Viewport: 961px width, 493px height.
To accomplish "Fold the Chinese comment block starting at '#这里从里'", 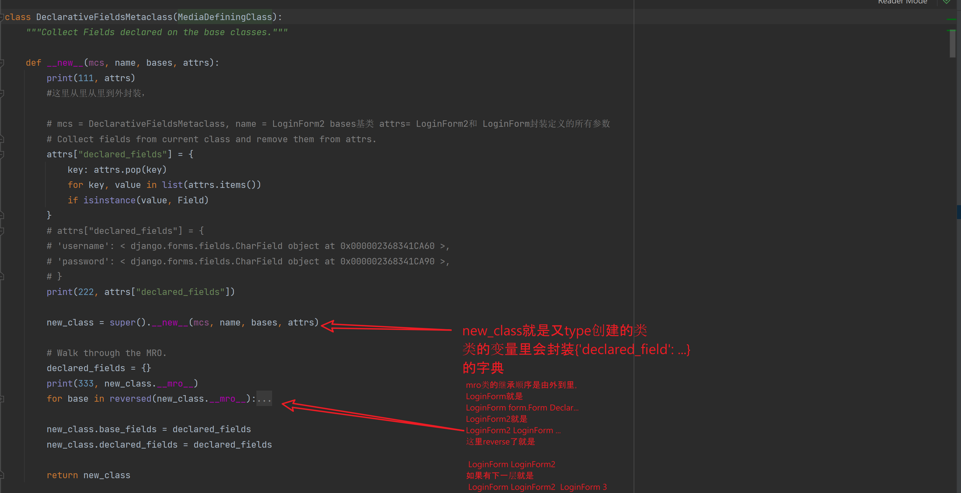I will (2, 93).
